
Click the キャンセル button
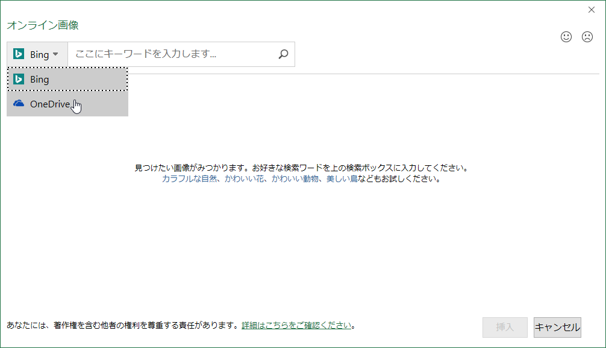point(557,327)
